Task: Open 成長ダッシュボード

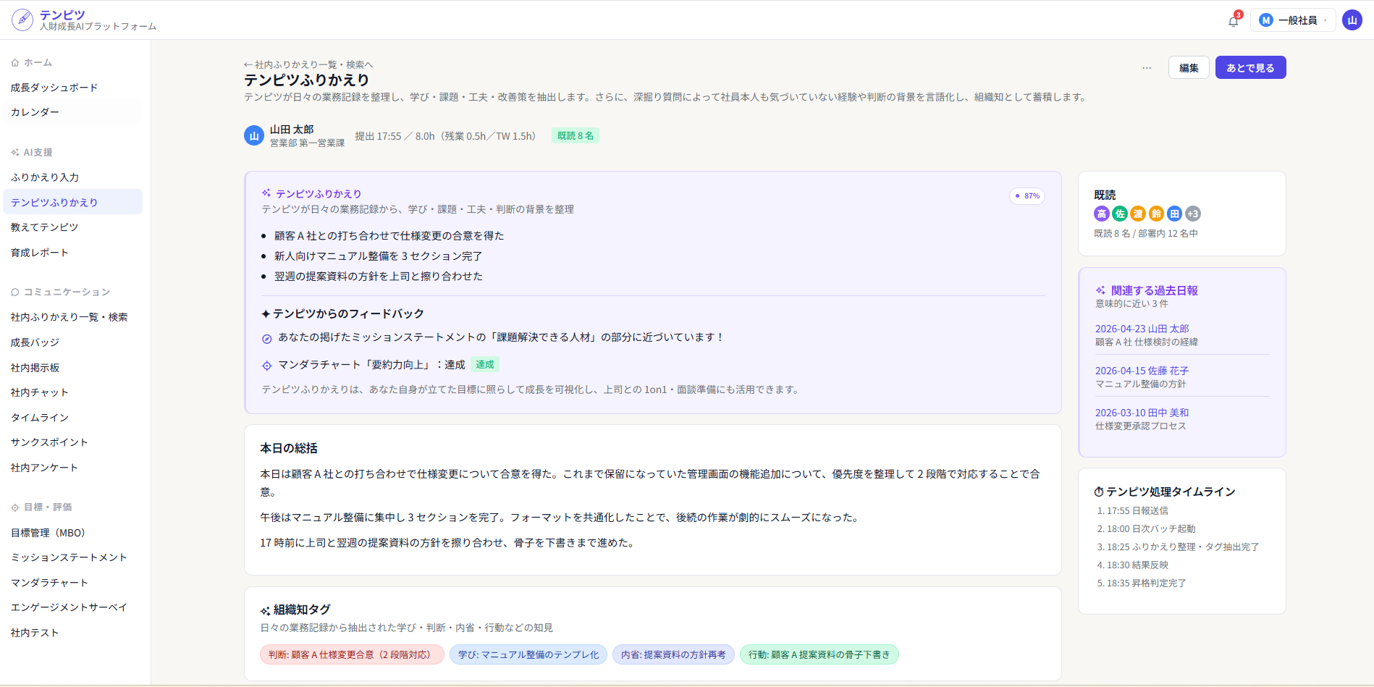Action: point(72,88)
